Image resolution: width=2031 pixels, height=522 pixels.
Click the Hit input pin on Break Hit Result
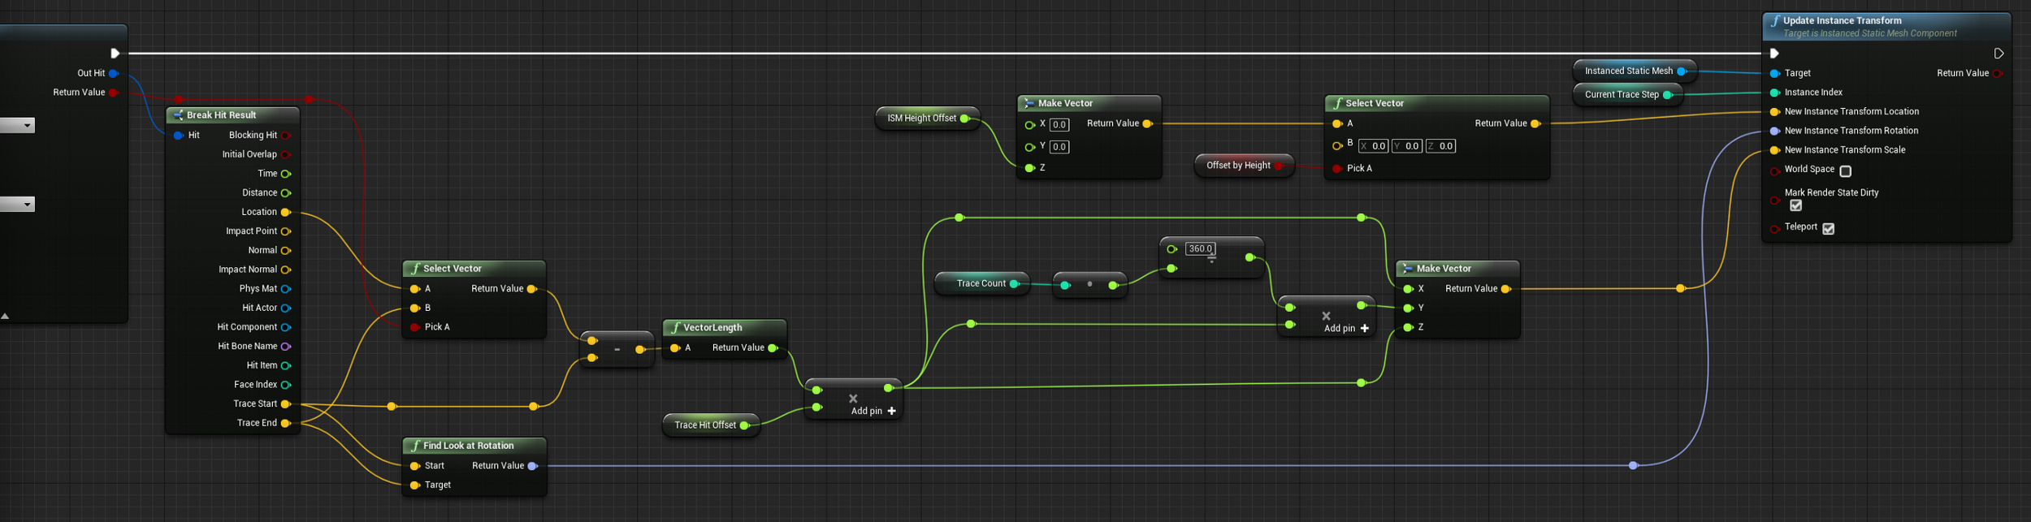click(178, 136)
